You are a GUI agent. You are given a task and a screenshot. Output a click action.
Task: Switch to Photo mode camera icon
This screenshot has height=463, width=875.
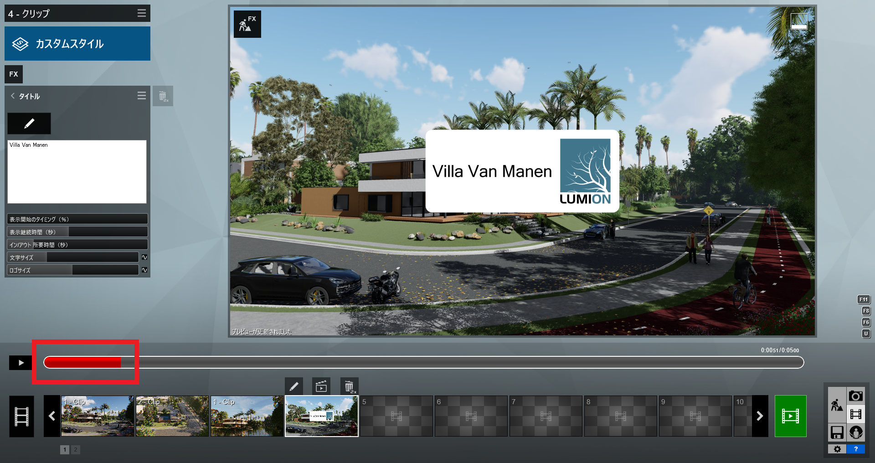point(856,396)
